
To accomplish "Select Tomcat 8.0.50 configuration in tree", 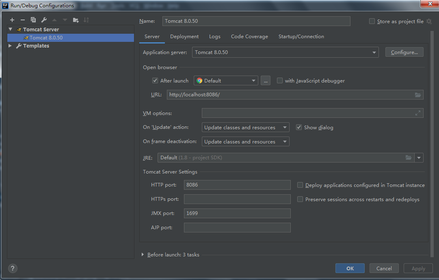I will [71, 37].
